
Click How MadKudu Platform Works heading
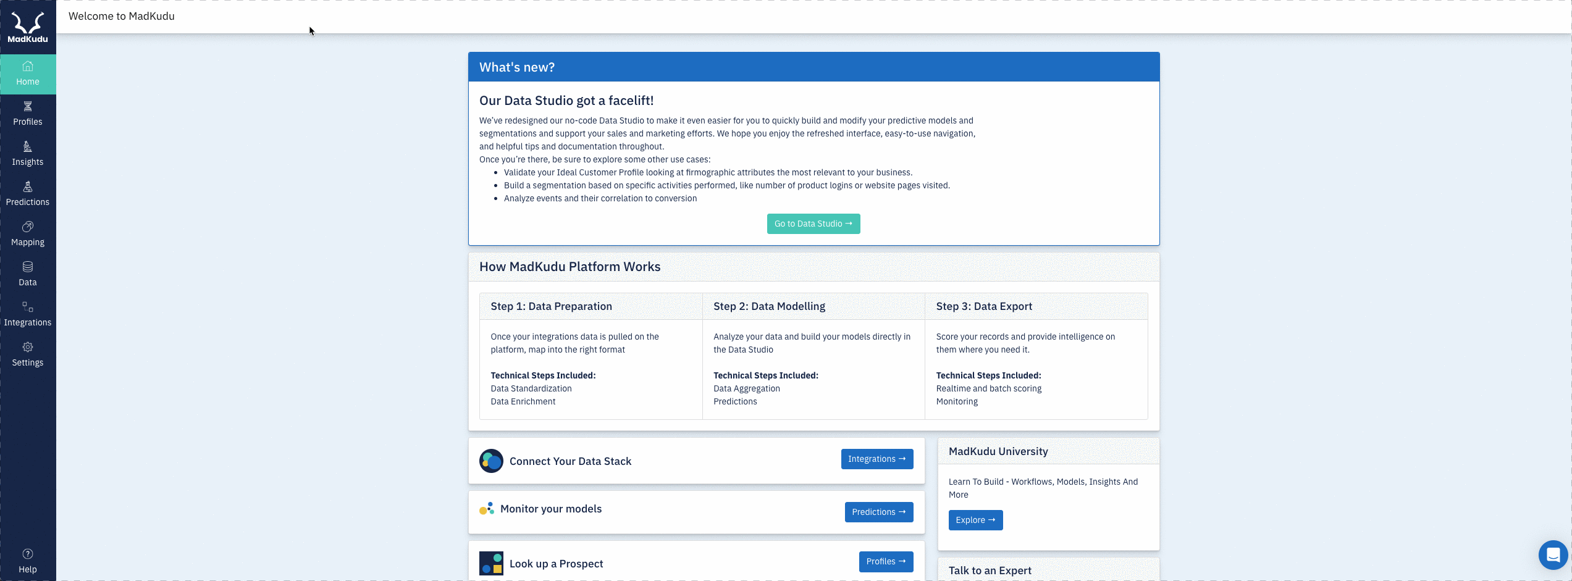click(x=570, y=267)
